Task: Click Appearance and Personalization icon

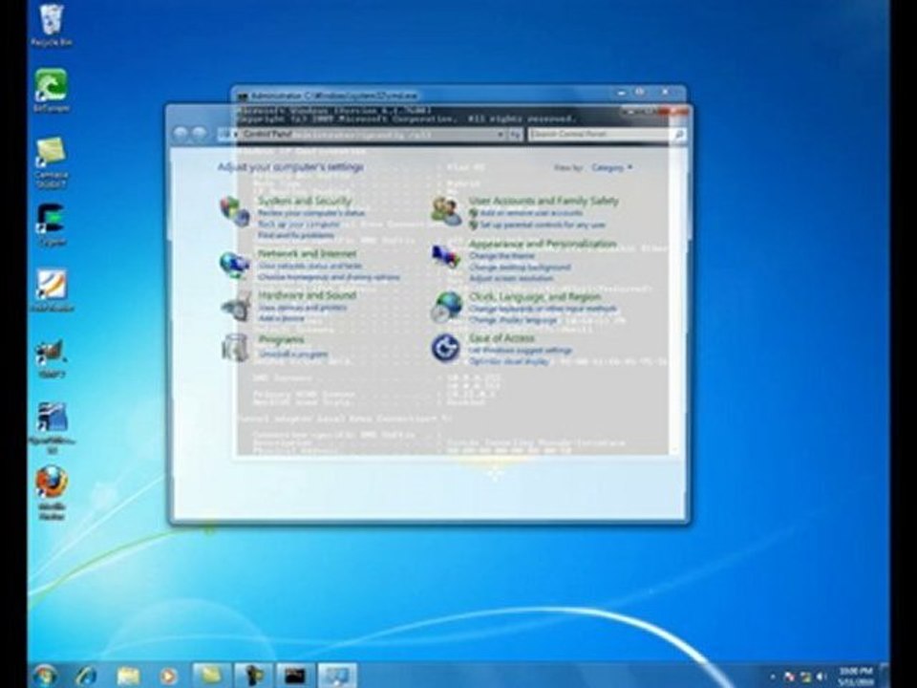Action: [446, 256]
